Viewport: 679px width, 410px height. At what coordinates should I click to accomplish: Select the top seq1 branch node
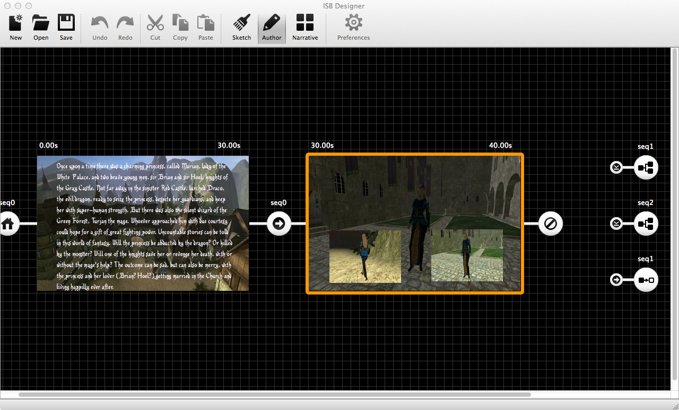(646, 168)
